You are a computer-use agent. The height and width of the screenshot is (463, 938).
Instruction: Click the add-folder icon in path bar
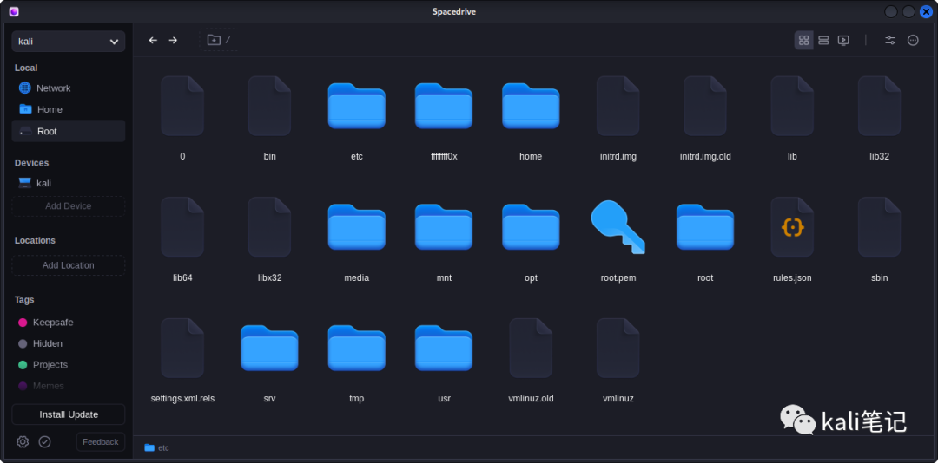214,40
